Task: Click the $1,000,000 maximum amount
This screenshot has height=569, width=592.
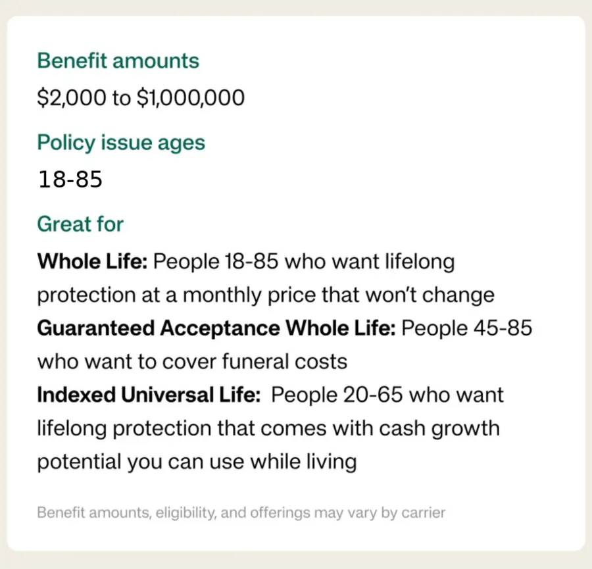Action: point(191,98)
